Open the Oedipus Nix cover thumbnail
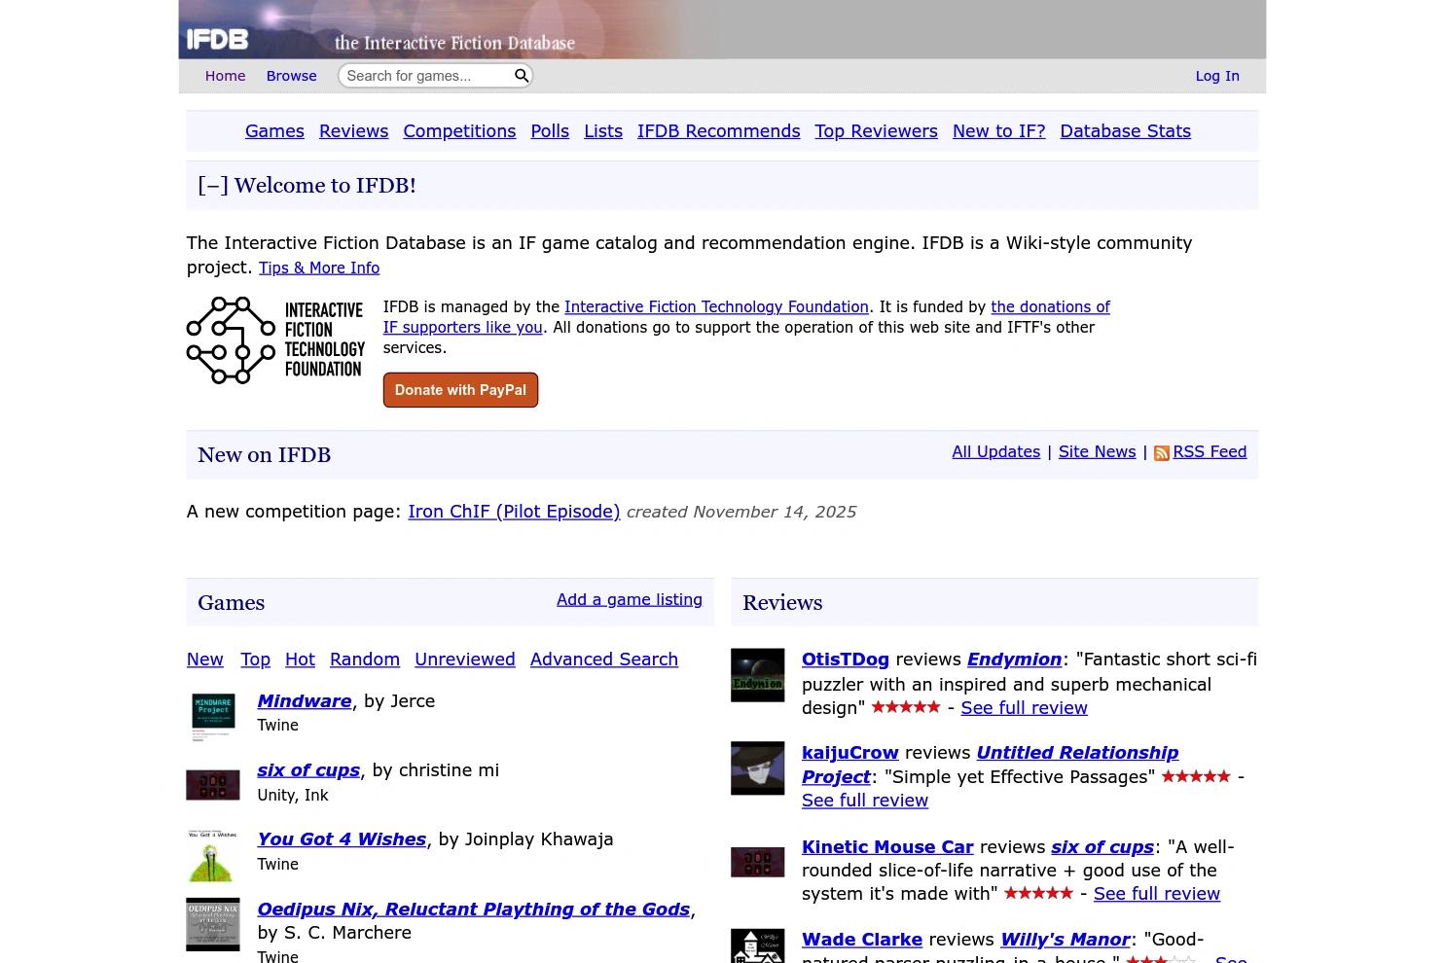This screenshot has width=1445, height=963. pyautogui.click(x=213, y=924)
